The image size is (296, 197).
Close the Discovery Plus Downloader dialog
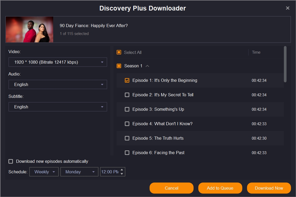(x=288, y=8)
